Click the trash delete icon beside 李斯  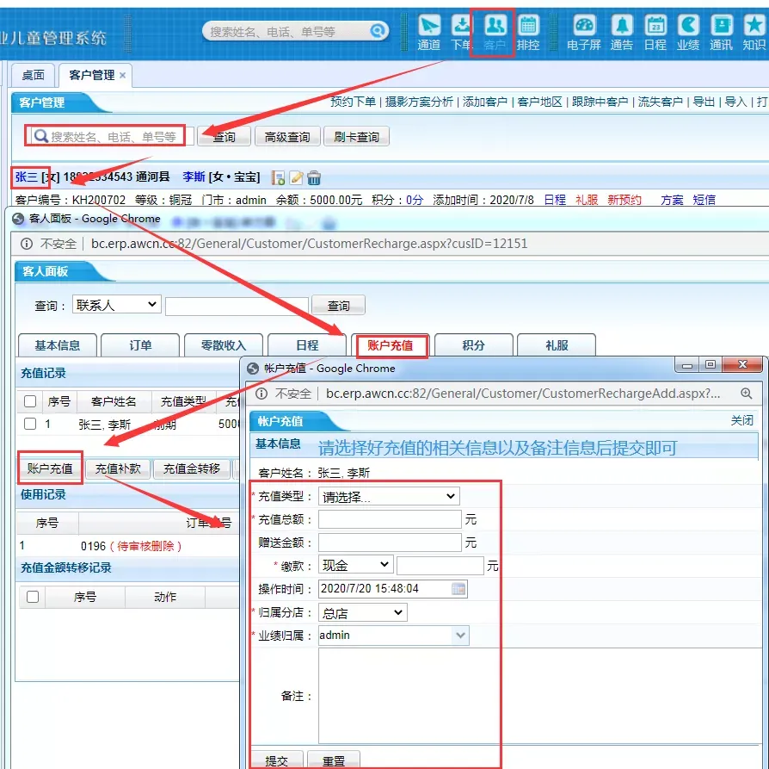coord(314,177)
